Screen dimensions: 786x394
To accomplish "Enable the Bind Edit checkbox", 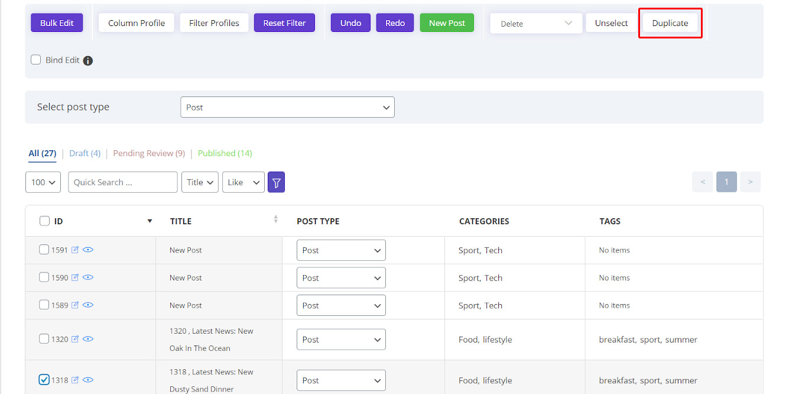I will click(x=36, y=60).
